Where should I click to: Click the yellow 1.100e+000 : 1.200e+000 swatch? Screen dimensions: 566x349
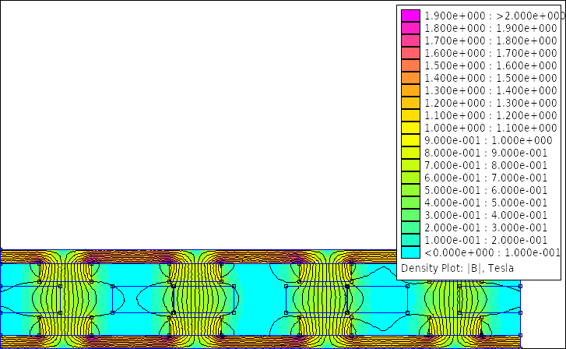(x=410, y=115)
